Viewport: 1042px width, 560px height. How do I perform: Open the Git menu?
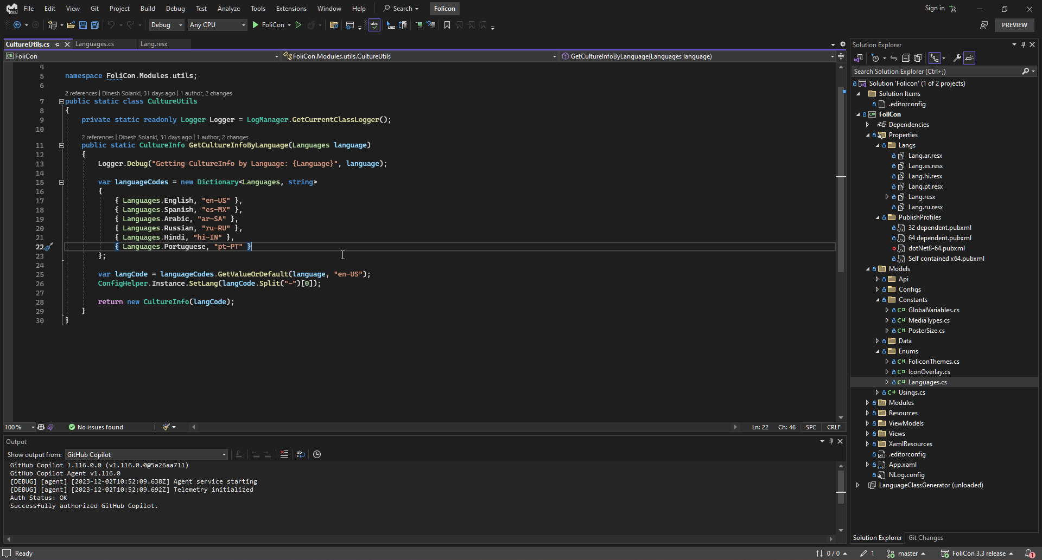tap(94, 9)
